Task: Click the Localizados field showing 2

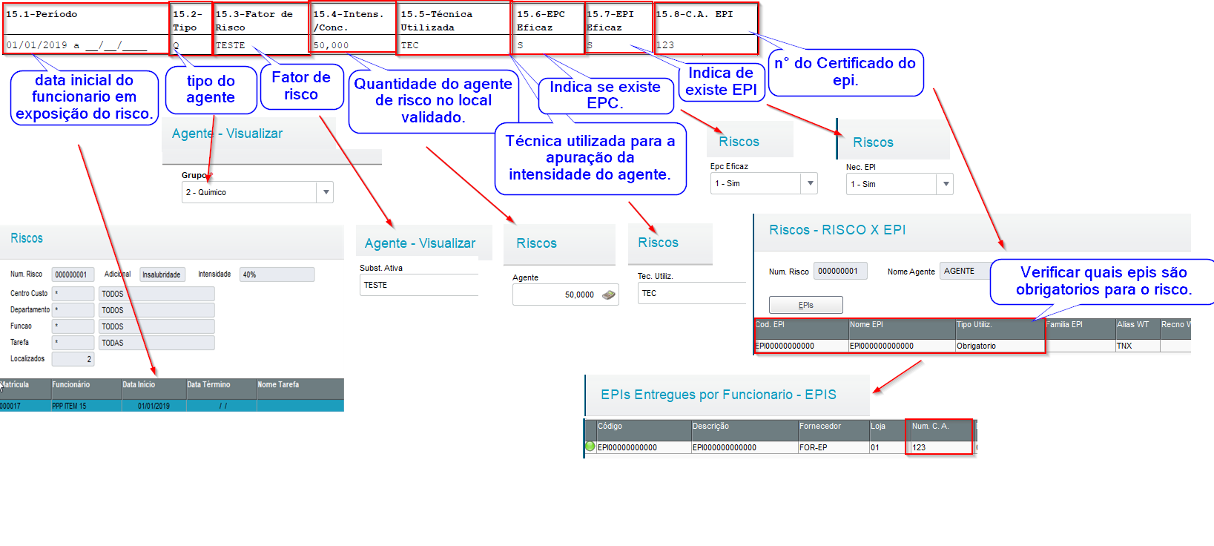Action: click(73, 359)
